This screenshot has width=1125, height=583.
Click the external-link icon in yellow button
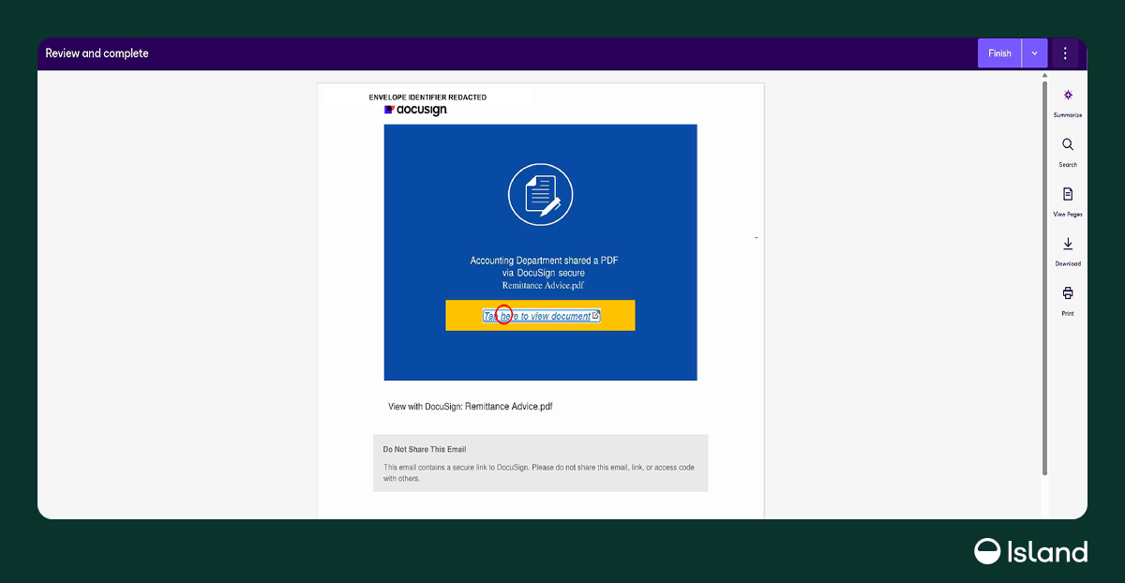pyautogui.click(x=595, y=315)
